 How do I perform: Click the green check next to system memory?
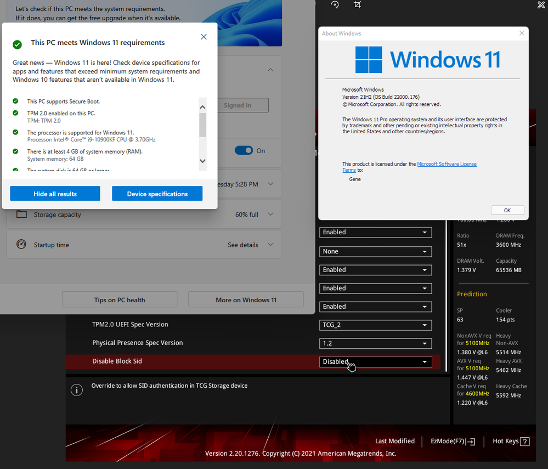tap(15, 151)
